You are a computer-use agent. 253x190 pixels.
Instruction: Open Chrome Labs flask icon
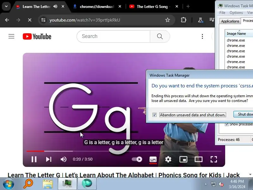pos(200,20)
